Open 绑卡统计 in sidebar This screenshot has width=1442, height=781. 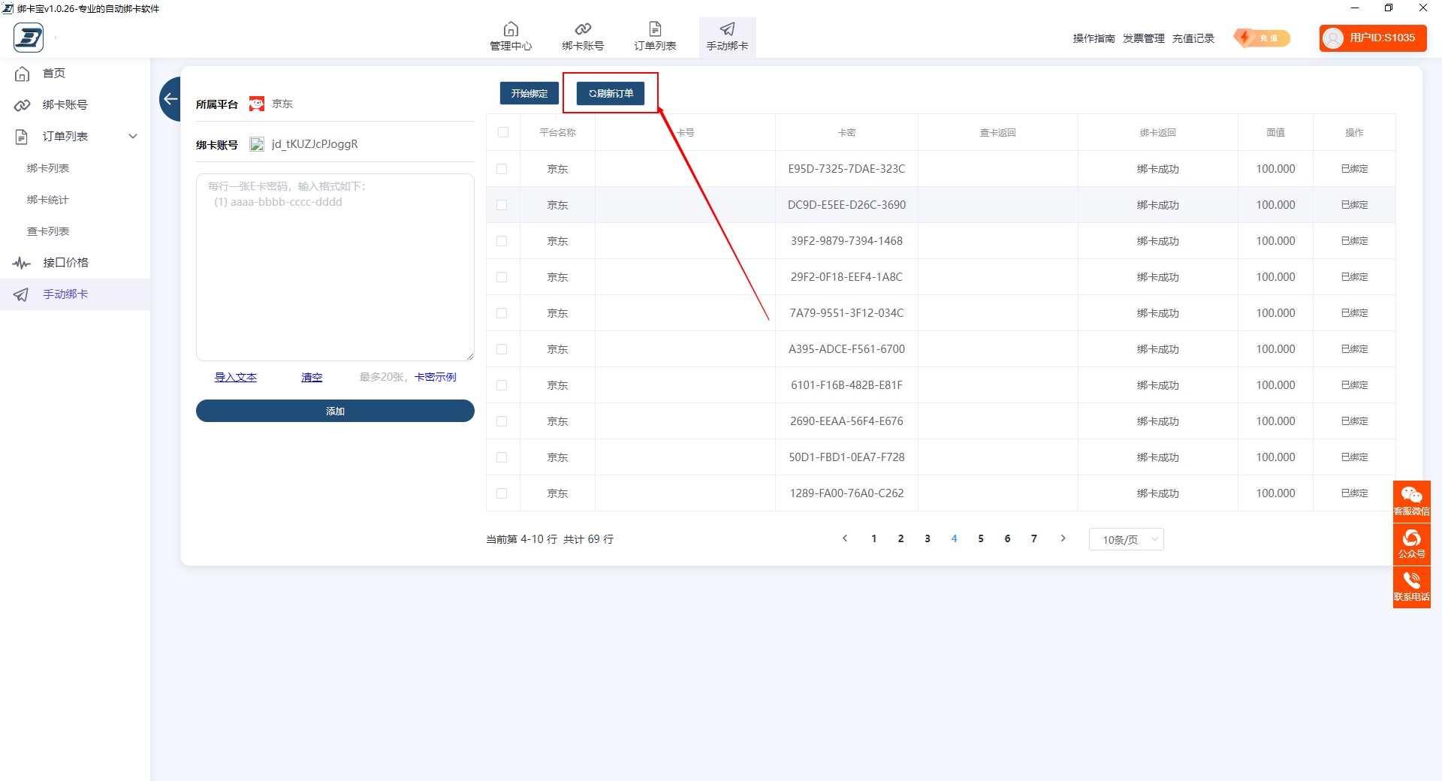coord(48,200)
